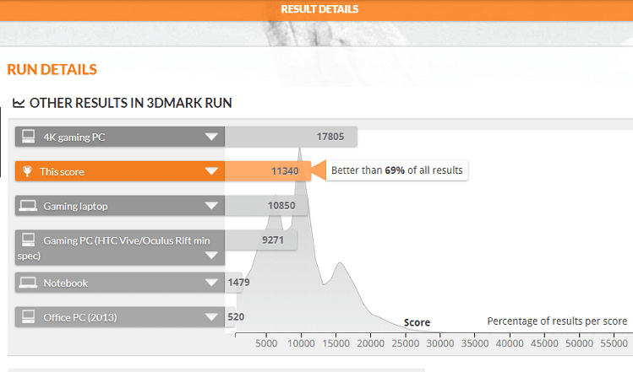Screen dimensions: 633x372
Task: Click the trophy icon beside This score
Action: [27, 171]
